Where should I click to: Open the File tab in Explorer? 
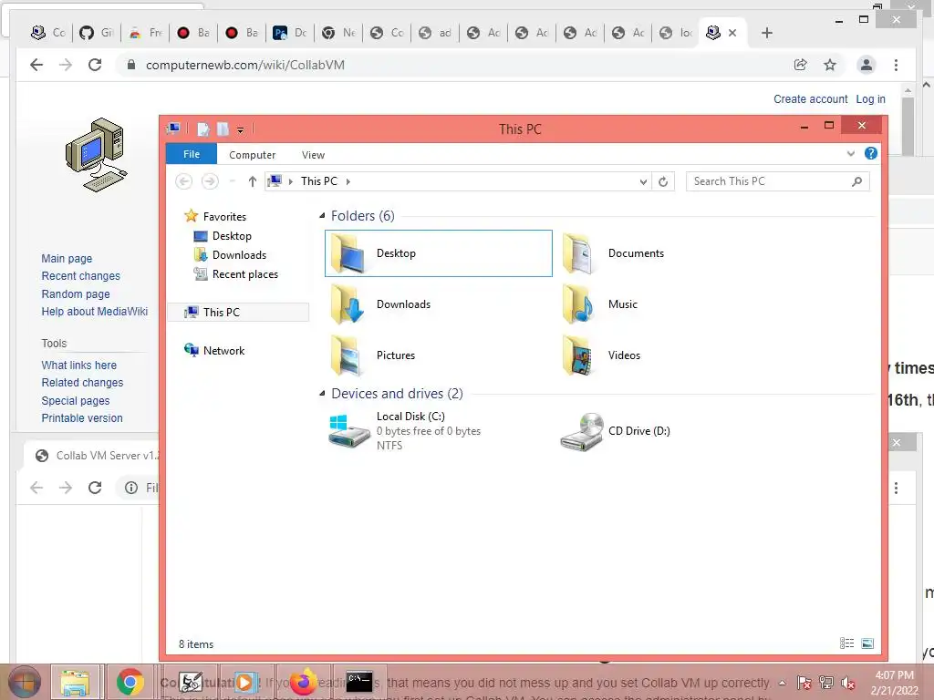[192, 154]
